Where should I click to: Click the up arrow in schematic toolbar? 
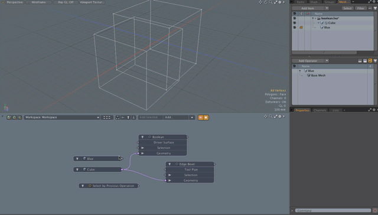point(128,118)
